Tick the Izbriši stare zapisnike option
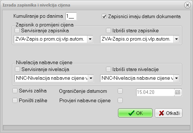193x133 pixels. (108, 30)
